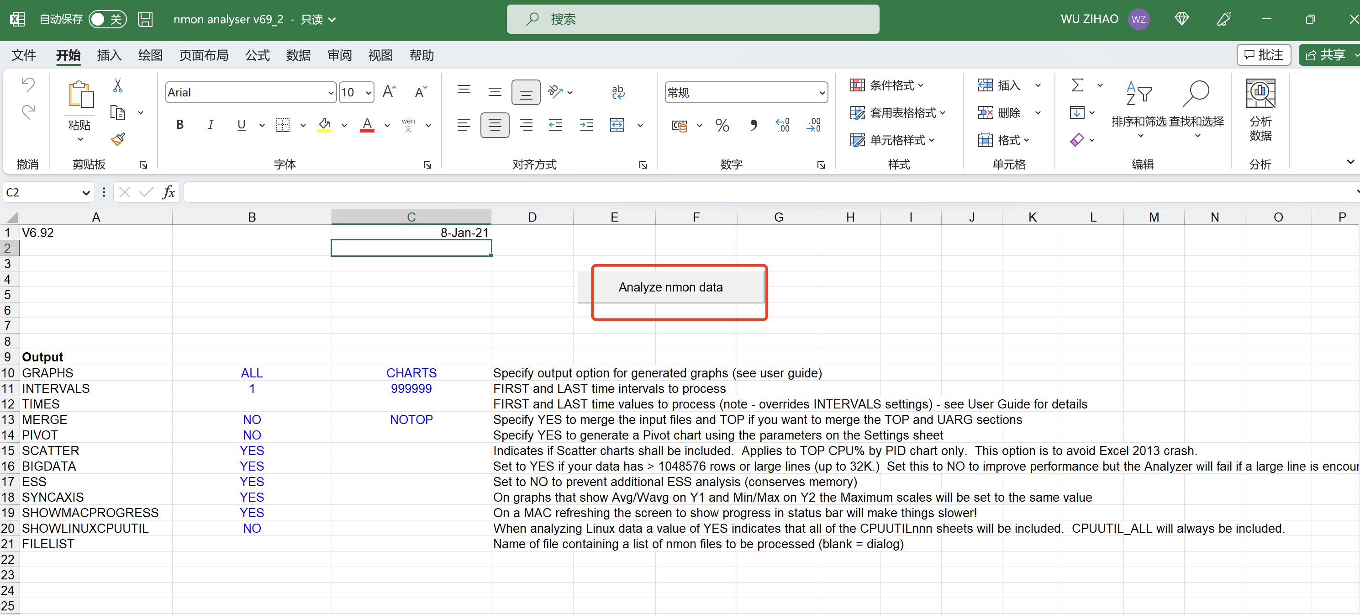Apply the yellow fill color
Screen dimensions: 1360x615
[x=324, y=125]
